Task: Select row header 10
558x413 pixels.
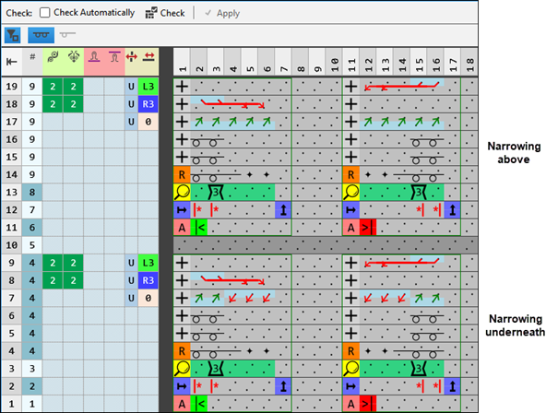Action: click(x=13, y=245)
